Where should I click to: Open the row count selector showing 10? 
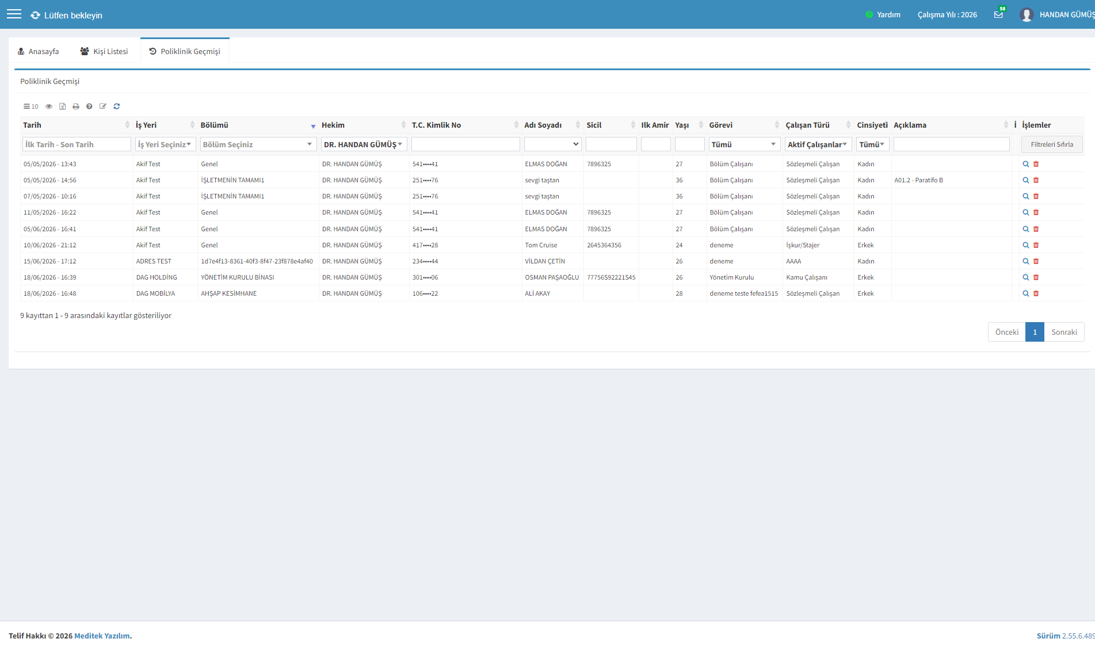(30, 106)
